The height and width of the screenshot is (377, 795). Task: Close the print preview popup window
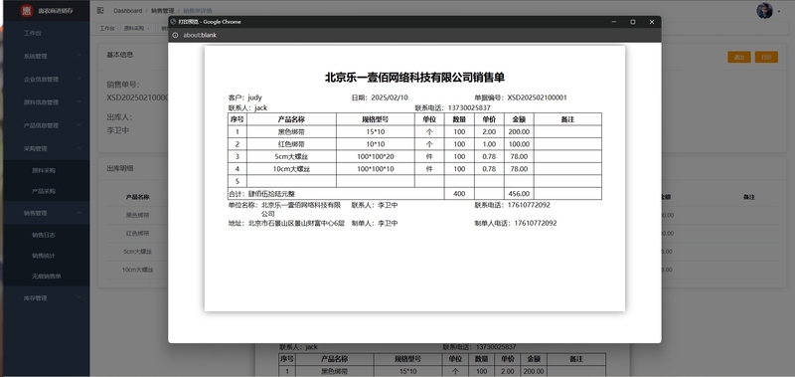(652, 22)
